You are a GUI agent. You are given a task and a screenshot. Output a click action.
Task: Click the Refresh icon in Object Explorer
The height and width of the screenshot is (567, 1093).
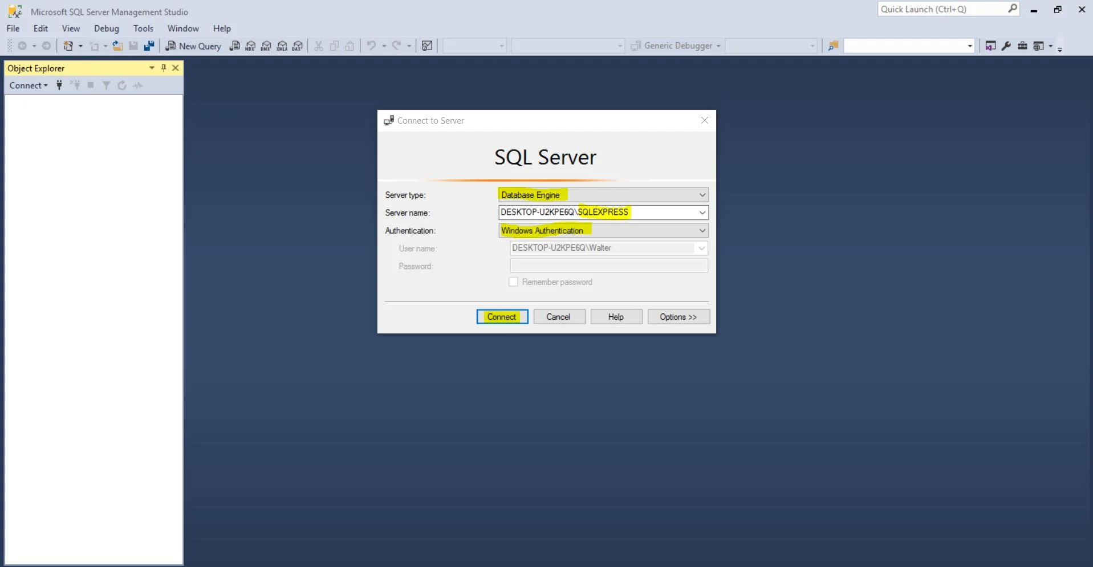(121, 85)
